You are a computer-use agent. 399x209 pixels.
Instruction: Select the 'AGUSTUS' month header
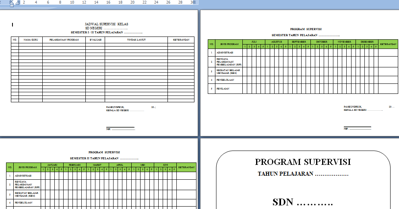pyautogui.click(x=276, y=42)
